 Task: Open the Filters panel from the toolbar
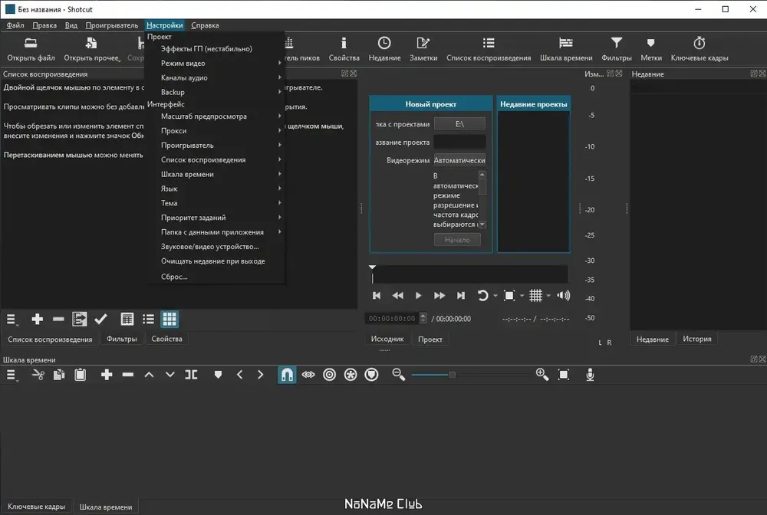pyautogui.click(x=617, y=49)
